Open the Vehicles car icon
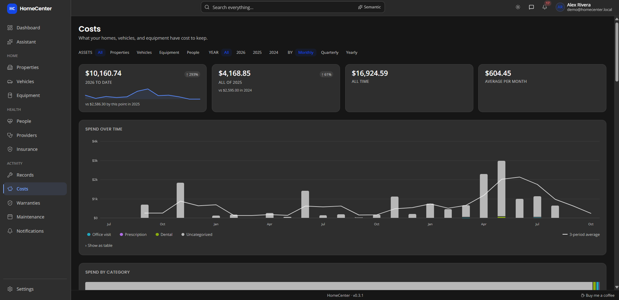 pos(10,82)
